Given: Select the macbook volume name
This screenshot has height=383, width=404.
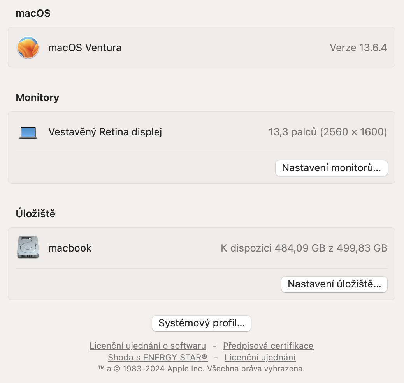Looking at the screenshot, I should coord(70,248).
